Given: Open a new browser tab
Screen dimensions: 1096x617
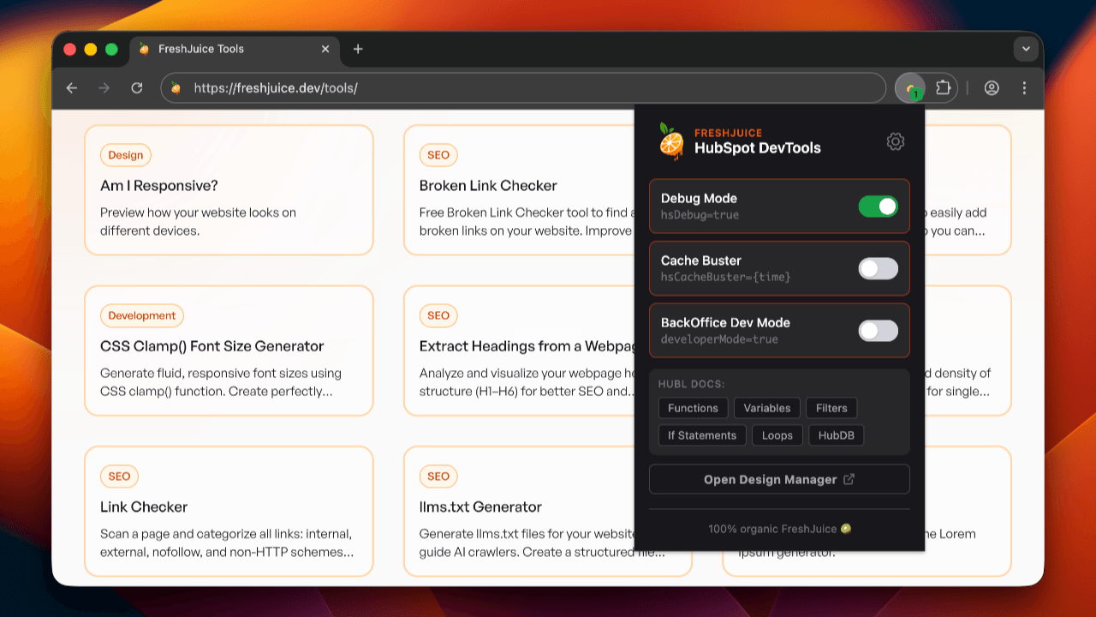Looking at the screenshot, I should 358,49.
